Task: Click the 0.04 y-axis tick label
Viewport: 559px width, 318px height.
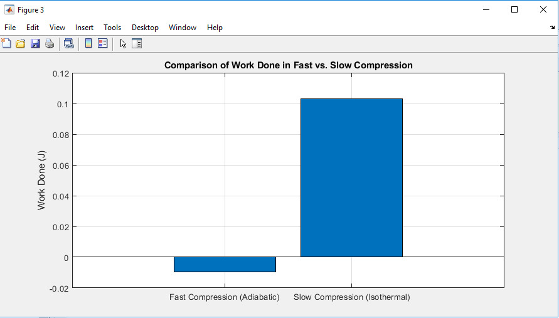Action: (x=60, y=196)
